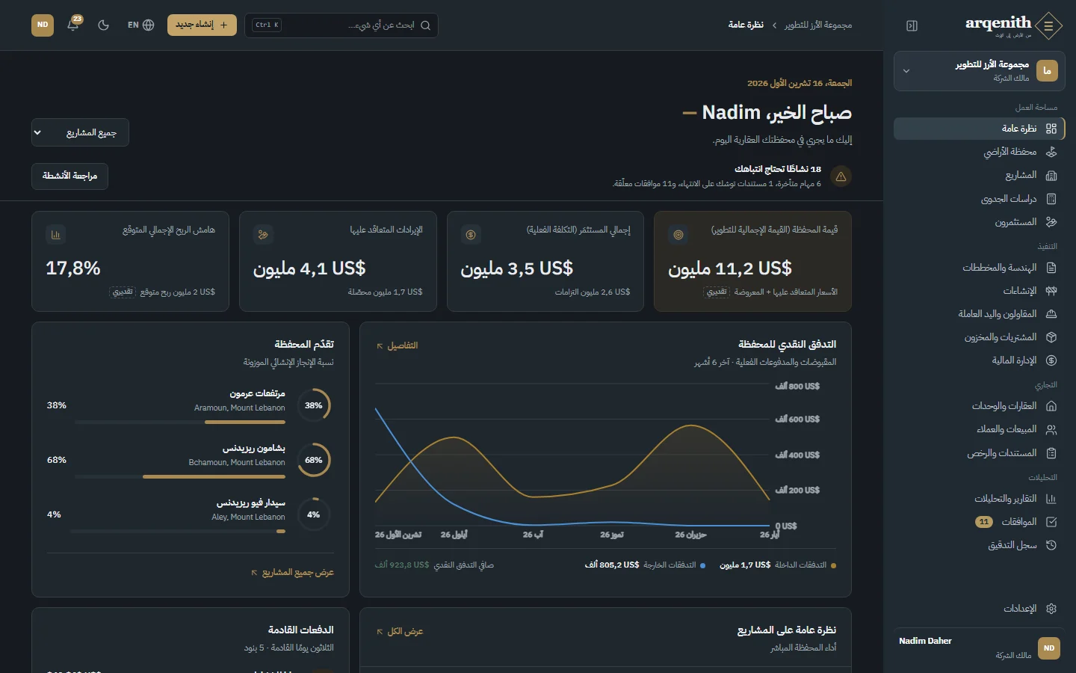Click the Nadim Daher profile in sidebar footer
This screenshot has height=673, width=1076.
[979, 648]
